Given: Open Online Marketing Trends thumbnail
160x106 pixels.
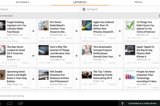Looking at the screenshot, I should pos(87,75).
